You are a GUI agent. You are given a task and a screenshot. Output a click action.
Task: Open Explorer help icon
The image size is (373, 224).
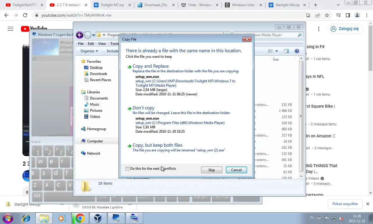pyautogui.click(x=297, y=51)
